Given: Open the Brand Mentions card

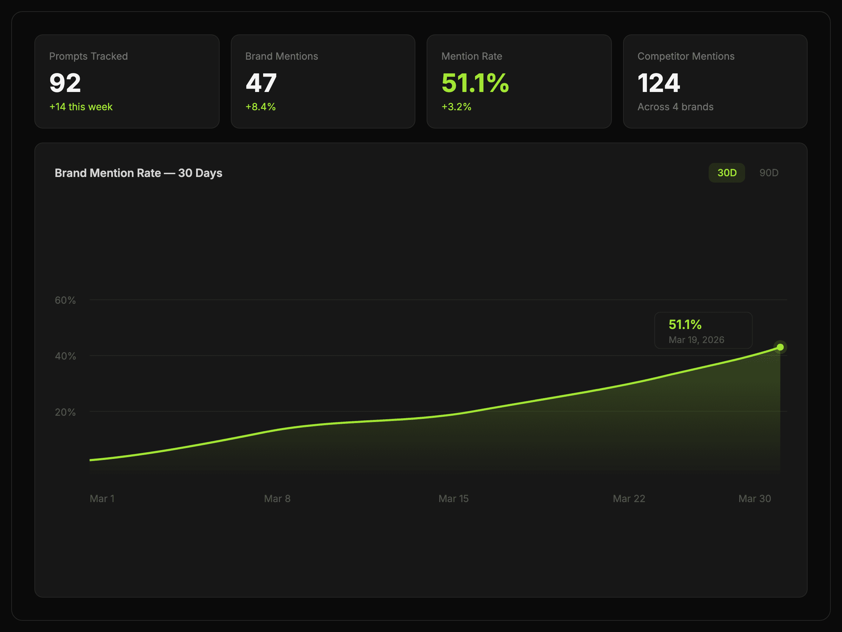Looking at the screenshot, I should 323,81.
